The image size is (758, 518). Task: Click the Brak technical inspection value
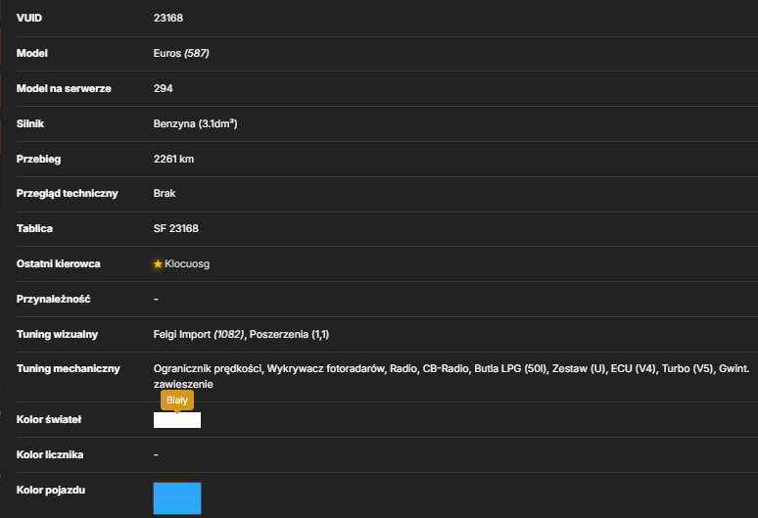(x=165, y=193)
